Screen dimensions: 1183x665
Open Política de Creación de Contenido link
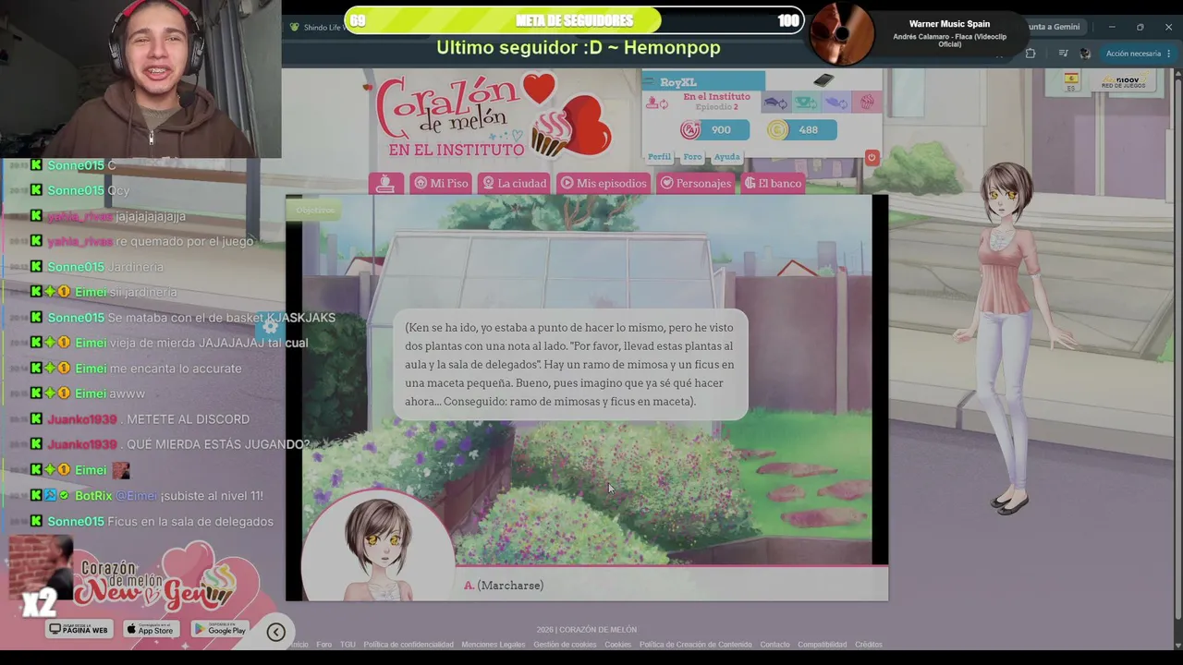click(696, 645)
